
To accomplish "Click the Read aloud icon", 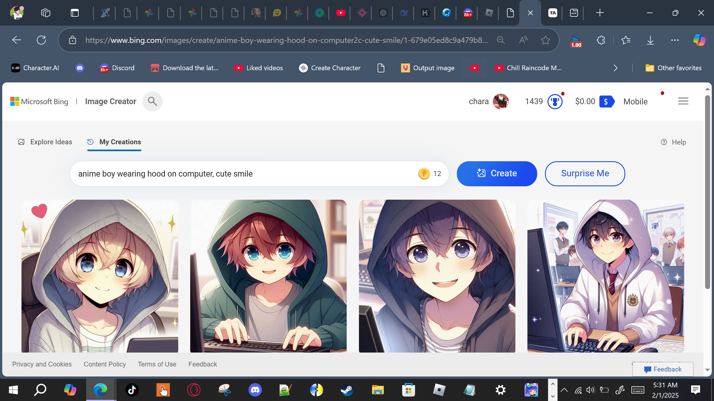I will 523,40.
